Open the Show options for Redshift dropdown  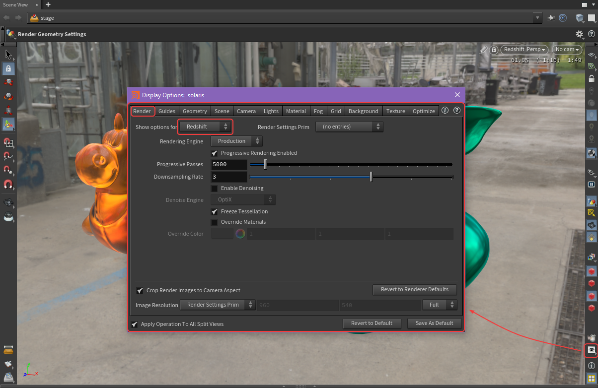[205, 127]
